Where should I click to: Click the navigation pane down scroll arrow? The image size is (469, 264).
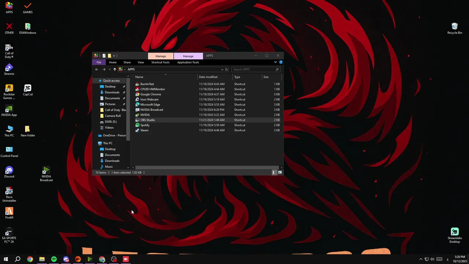pos(128,167)
